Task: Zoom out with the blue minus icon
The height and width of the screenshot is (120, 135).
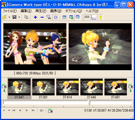Action: (42, 17)
